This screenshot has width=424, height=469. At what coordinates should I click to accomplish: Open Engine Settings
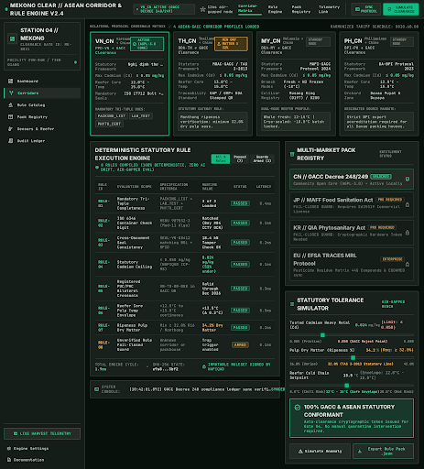[27, 448]
